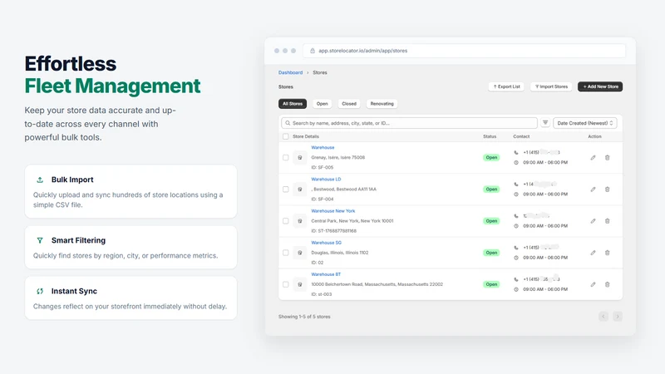Click the Instant Sync card heading
Image resolution: width=665 pixels, height=374 pixels.
click(x=74, y=292)
